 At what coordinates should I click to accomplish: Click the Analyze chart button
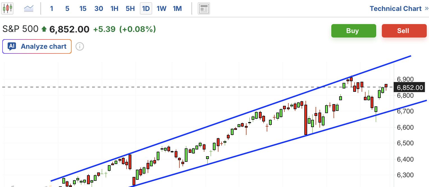pyautogui.click(x=37, y=46)
